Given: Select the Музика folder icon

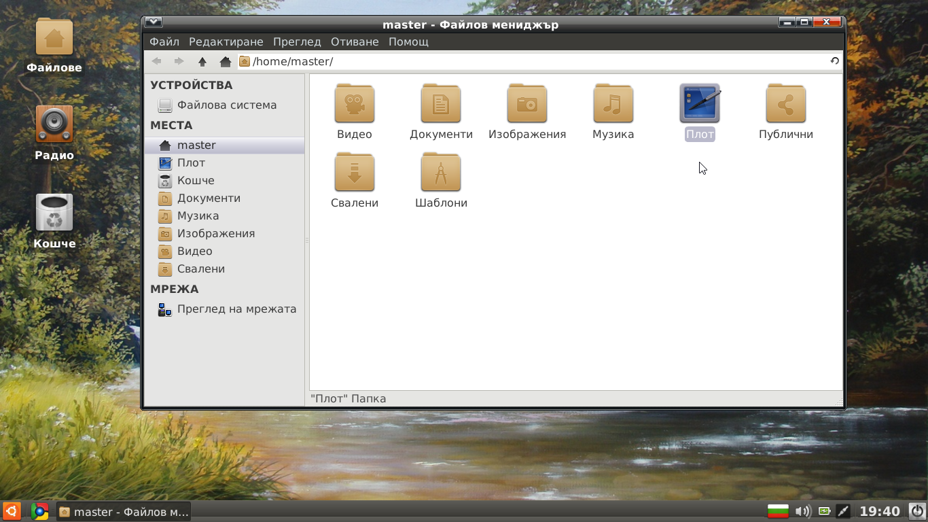Looking at the screenshot, I should [x=613, y=104].
